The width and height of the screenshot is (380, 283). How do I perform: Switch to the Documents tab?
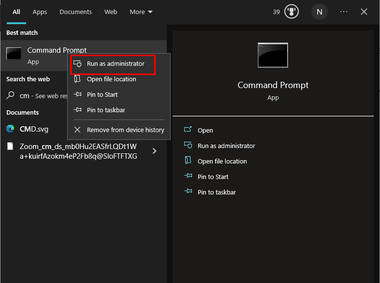click(75, 12)
